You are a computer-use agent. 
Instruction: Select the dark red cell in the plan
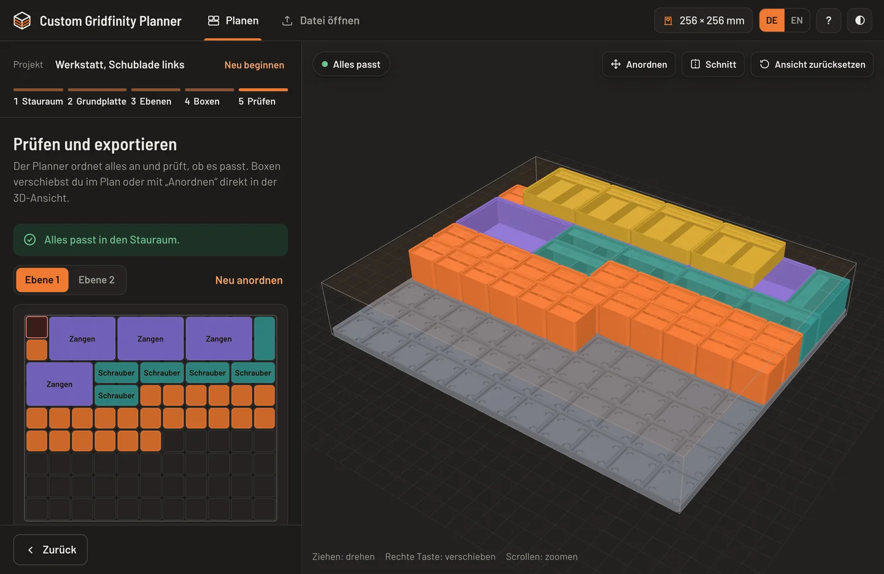(x=37, y=327)
